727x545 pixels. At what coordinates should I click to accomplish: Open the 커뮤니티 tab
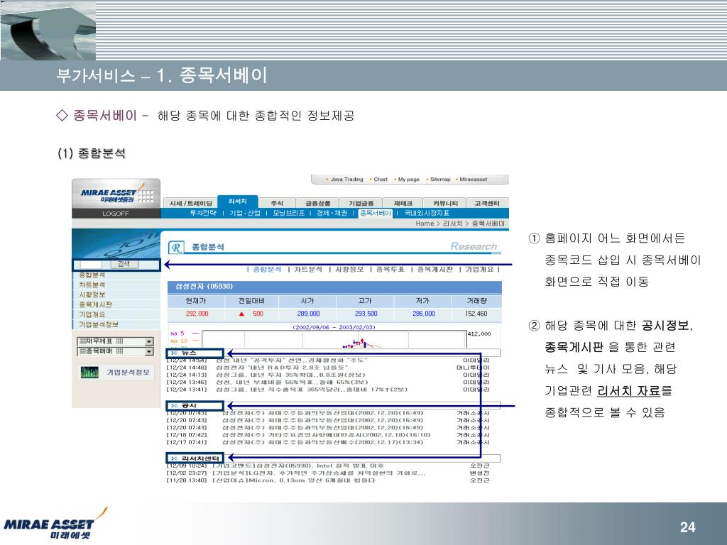[x=445, y=203]
